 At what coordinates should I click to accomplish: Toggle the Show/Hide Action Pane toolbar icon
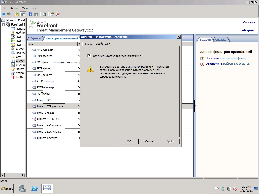click(36, 14)
